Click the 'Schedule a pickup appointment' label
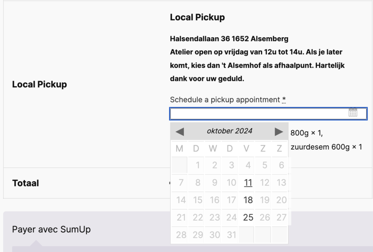Image resolution: width=373 pixels, height=252 pixels. click(x=225, y=100)
